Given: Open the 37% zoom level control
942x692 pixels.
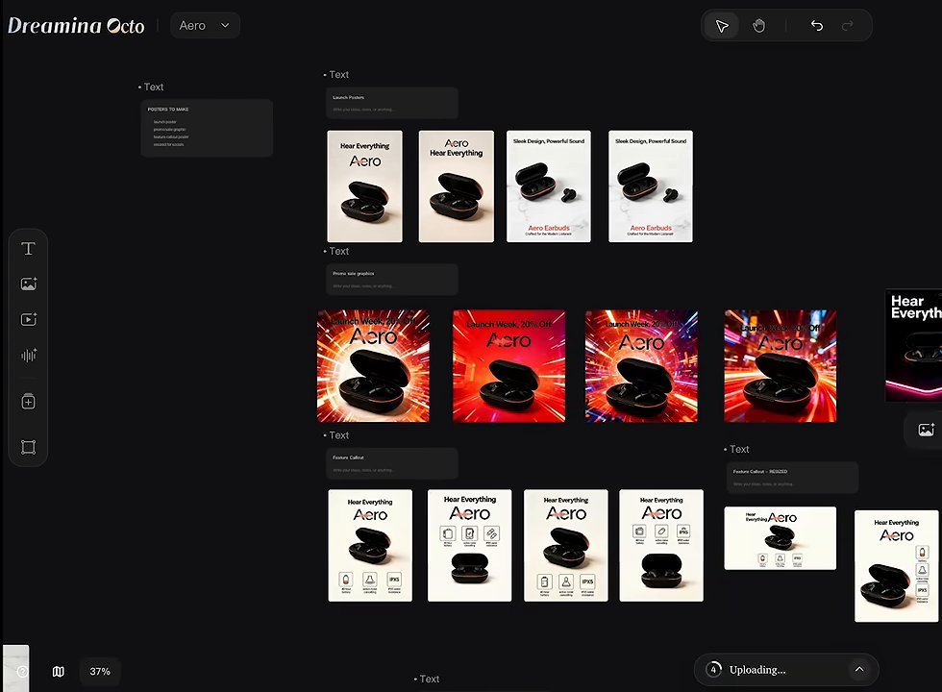Looking at the screenshot, I should [x=100, y=671].
